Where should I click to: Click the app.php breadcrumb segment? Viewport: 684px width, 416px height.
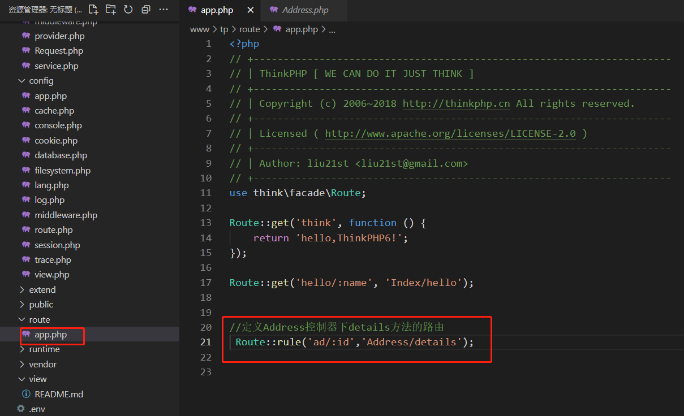point(302,29)
